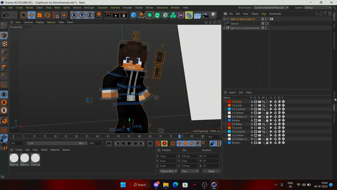This screenshot has height=190, width=337.
Task: Expand lightroom by atmoartworks object
Action: point(224,28)
